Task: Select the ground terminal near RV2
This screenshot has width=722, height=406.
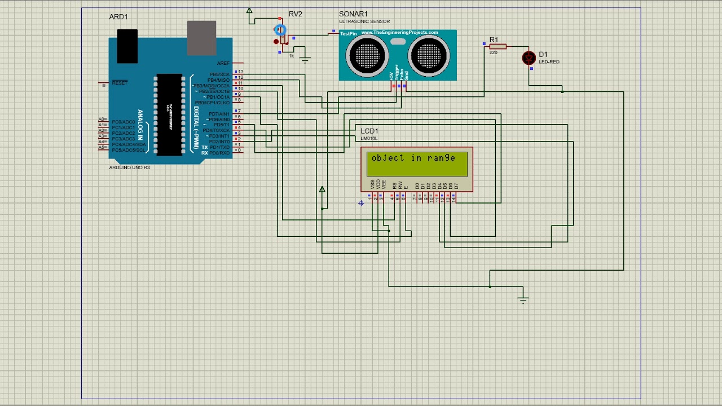Action: [305, 59]
